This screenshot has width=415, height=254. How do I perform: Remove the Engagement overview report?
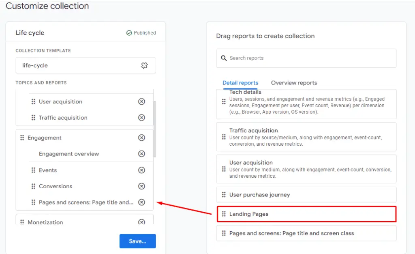click(x=141, y=154)
